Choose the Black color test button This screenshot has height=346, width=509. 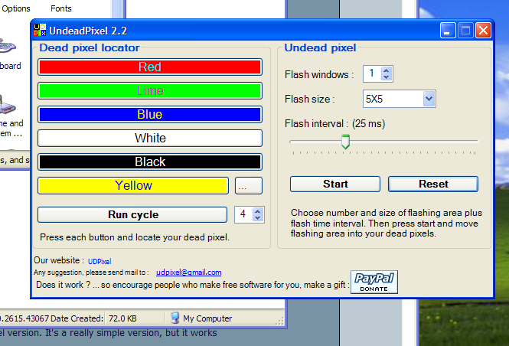click(150, 162)
